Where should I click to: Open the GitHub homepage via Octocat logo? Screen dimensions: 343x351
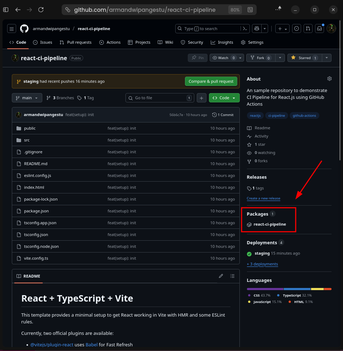(24, 29)
